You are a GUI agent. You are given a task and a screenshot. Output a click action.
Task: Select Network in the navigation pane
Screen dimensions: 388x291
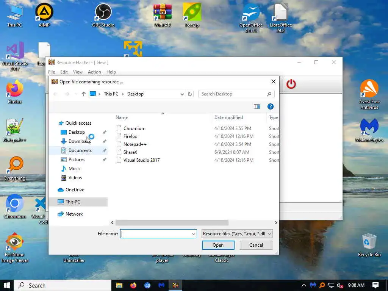pos(74,214)
